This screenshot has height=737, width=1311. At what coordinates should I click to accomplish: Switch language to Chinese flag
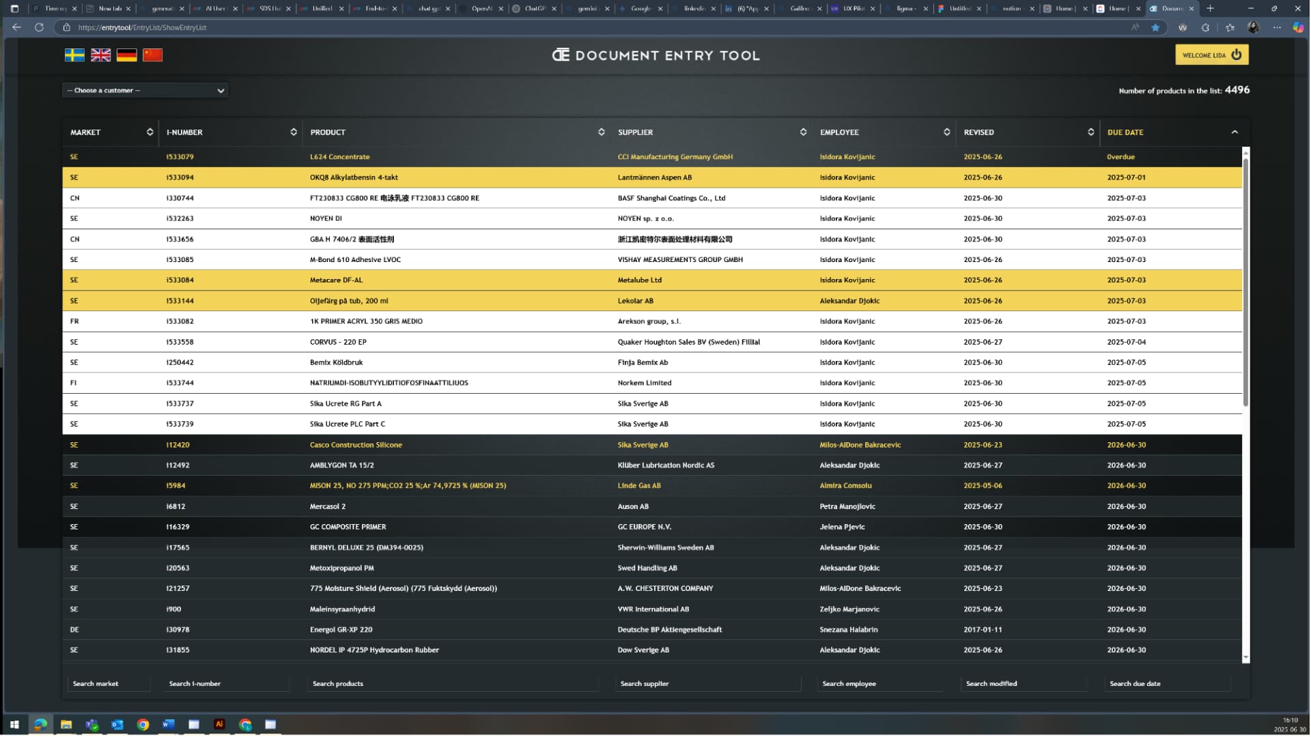[152, 55]
